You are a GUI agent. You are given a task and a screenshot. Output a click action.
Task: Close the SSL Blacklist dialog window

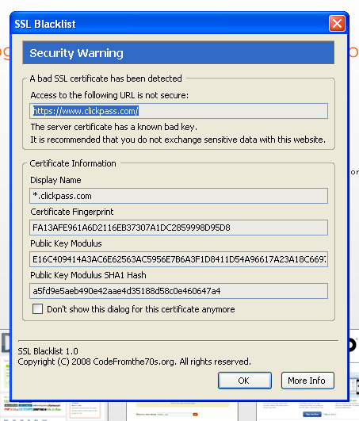point(337,23)
